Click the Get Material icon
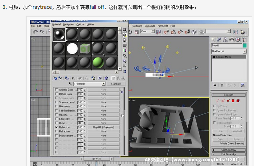The image size is (254, 166). pyautogui.click(x=55, y=78)
